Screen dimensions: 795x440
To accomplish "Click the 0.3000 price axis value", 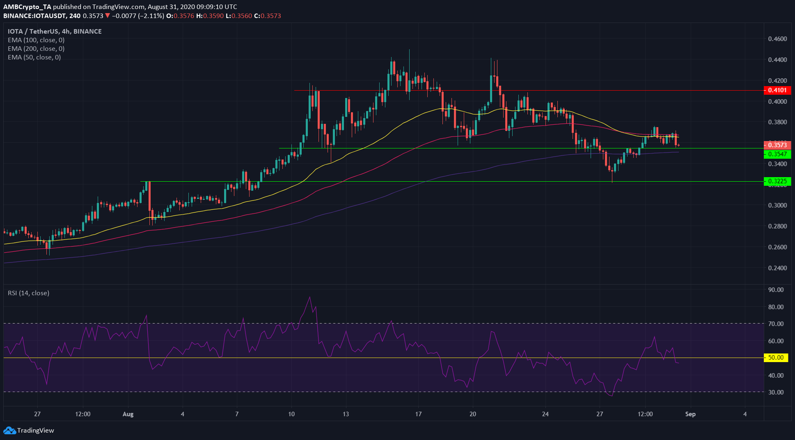I will (777, 205).
